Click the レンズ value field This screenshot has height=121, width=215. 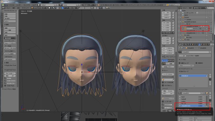pos(168,74)
